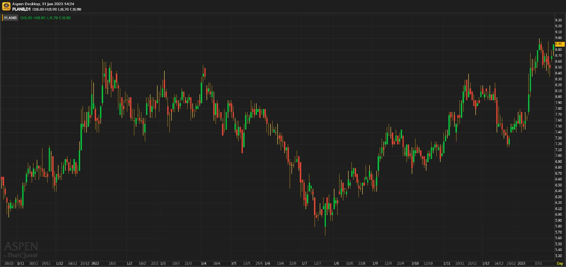The height and width of the screenshot is (267, 566).
Task: Click the 9.00 price axis label
Action: (558, 38)
